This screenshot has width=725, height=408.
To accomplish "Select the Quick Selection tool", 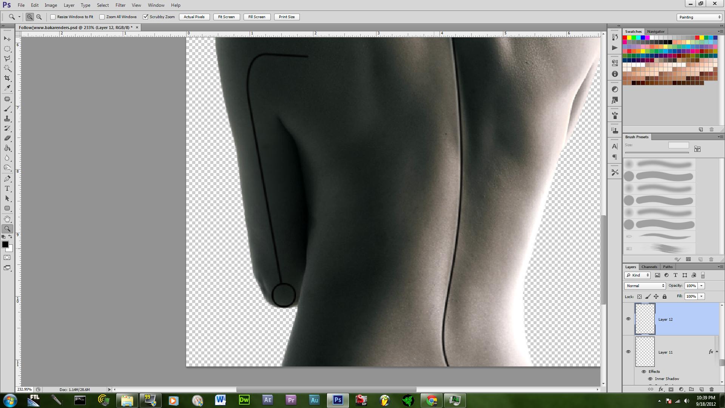I will [7, 68].
